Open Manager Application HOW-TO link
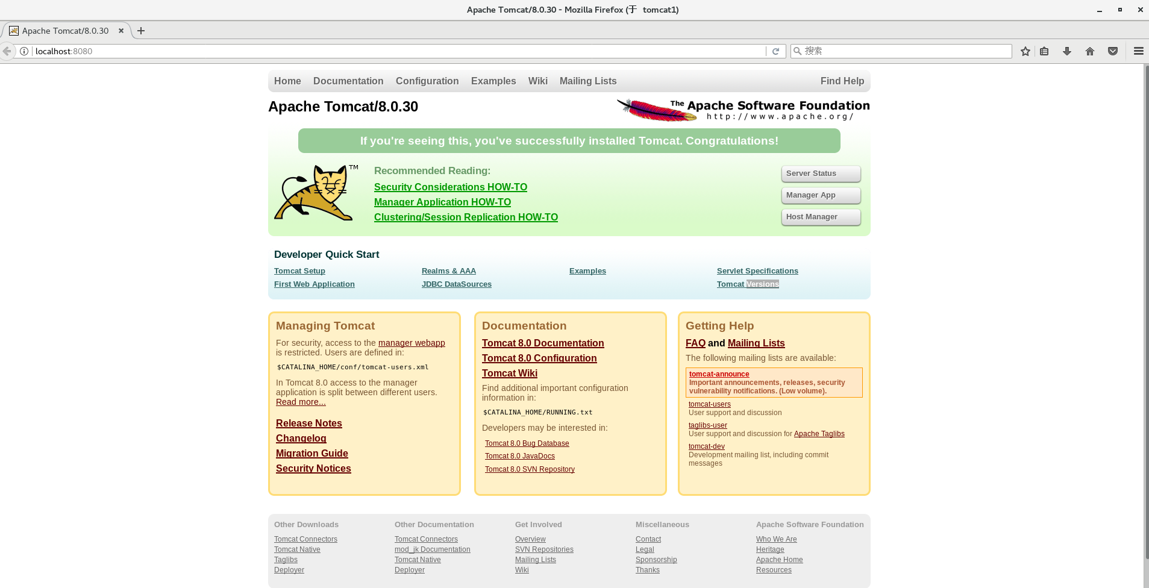 pos(442,202)
